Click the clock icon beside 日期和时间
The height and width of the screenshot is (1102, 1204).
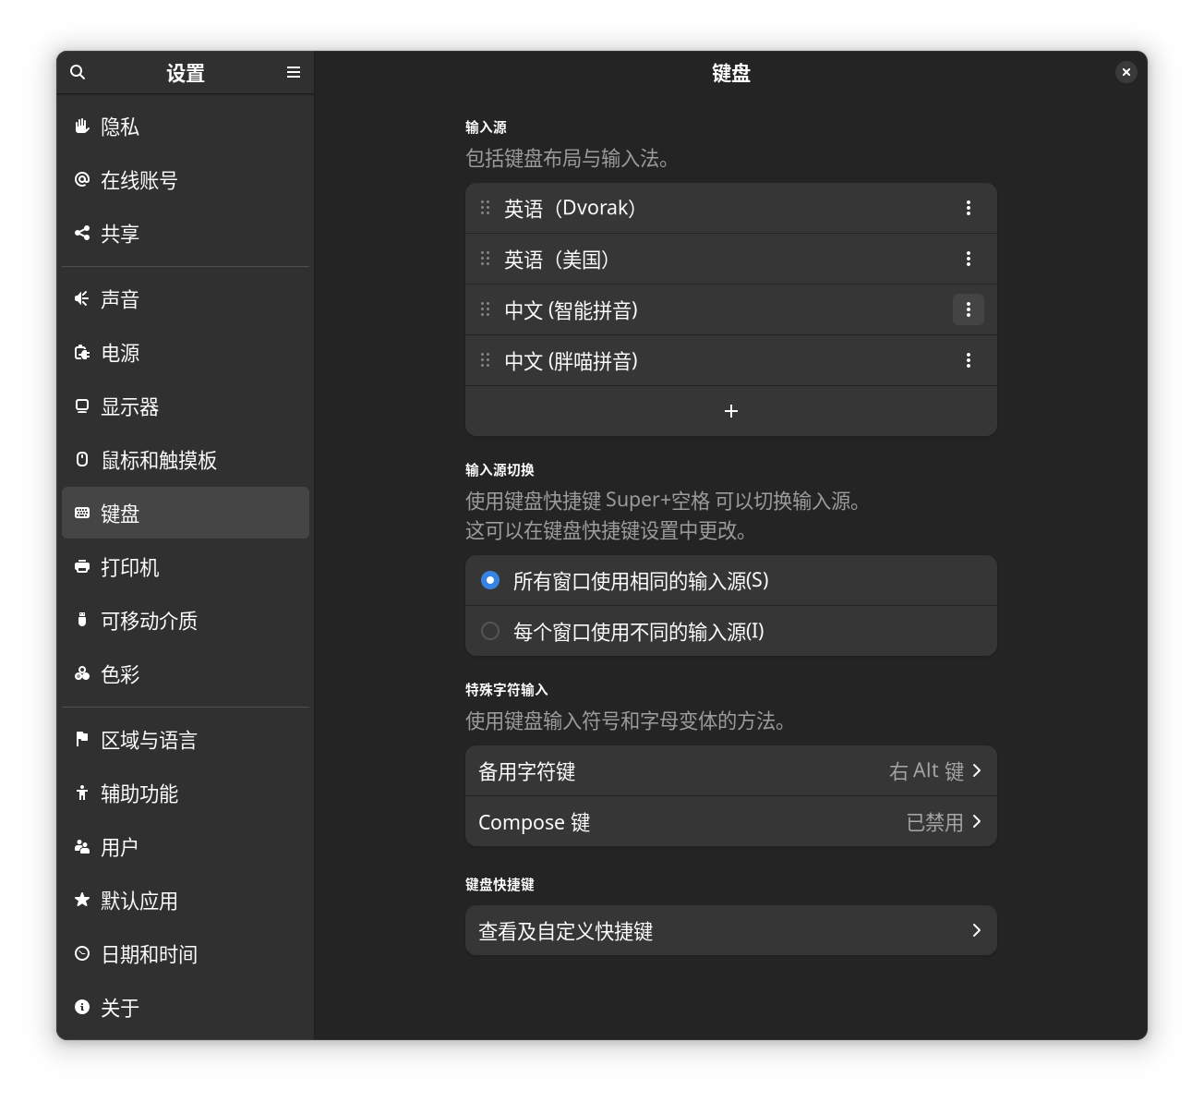pyautogui.click(x=82, y=953)
